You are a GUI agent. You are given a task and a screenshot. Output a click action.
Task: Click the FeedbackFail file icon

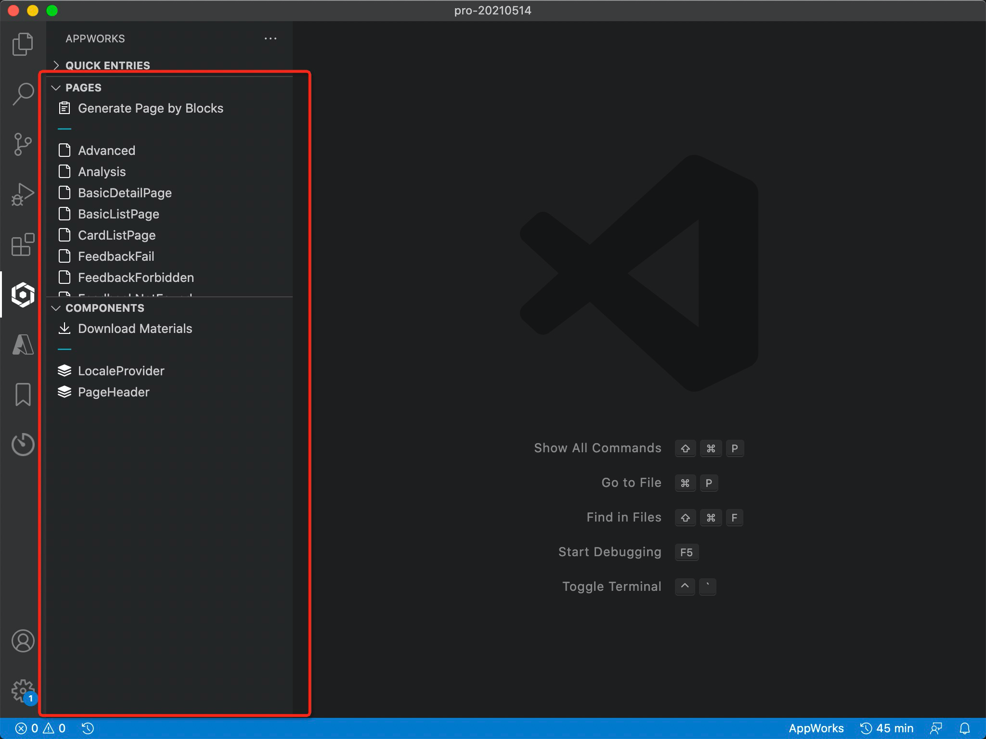pos(64,256)
